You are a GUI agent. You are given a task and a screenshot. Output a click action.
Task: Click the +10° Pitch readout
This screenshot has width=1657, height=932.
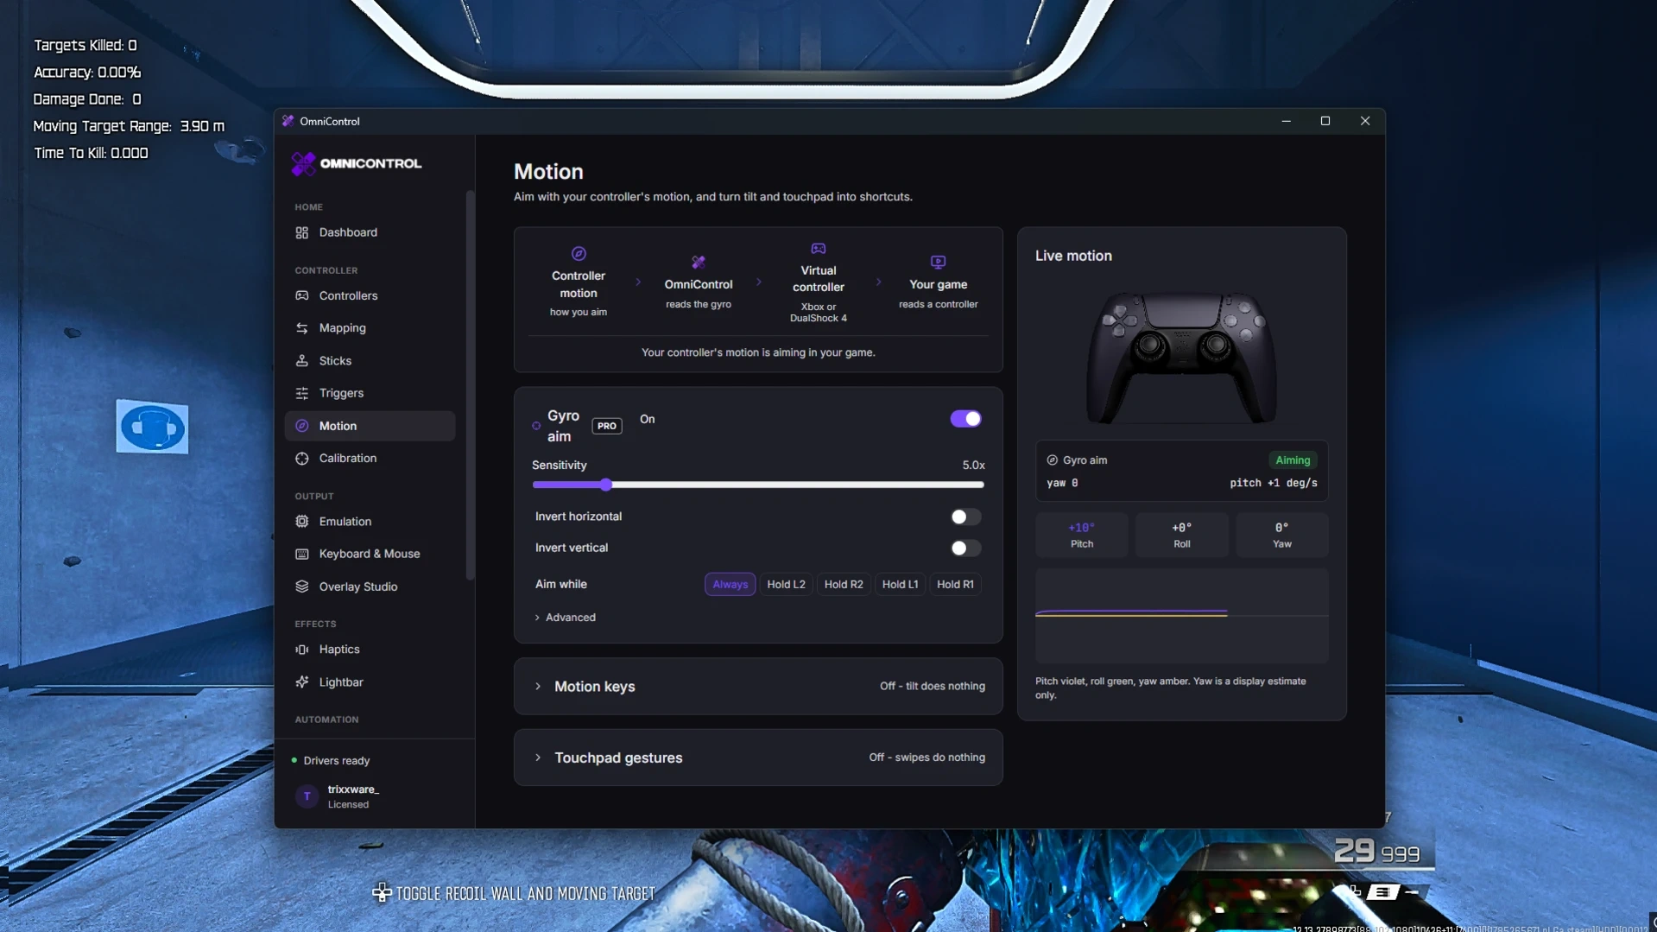1081,535
